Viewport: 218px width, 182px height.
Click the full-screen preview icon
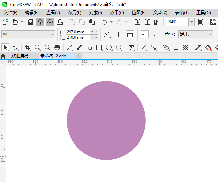click(x=200, y=22)
